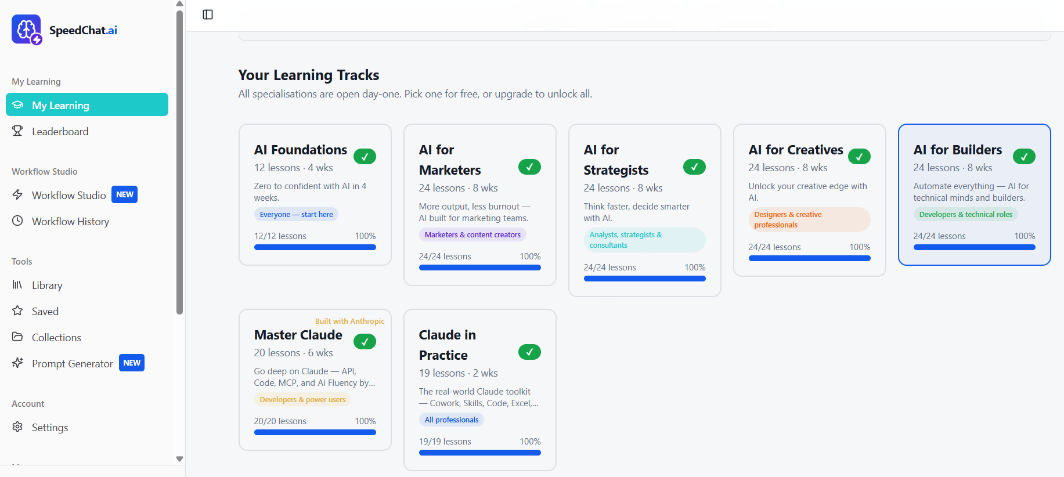Toggle the sidebar panel icon

pyautogui.click(x=208, y=15)
